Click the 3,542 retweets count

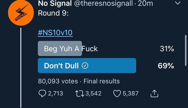pyautogui.click(x=93, y=94)
